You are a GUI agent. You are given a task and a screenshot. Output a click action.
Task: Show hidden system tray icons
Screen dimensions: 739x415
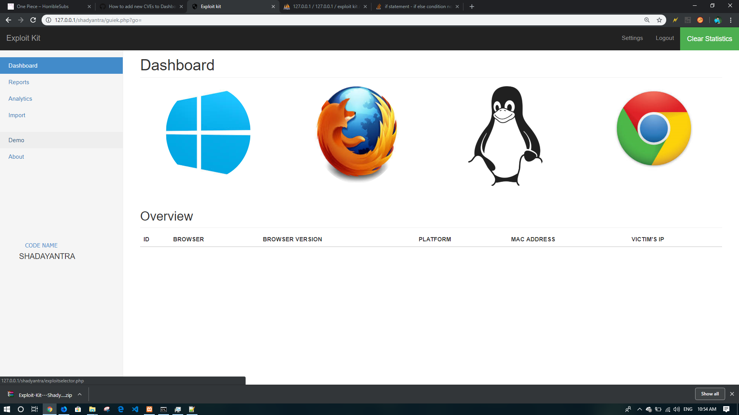(640, 409)
